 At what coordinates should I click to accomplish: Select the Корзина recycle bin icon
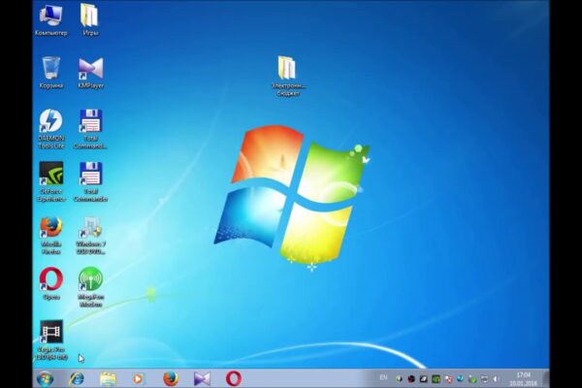coord(50,69)
